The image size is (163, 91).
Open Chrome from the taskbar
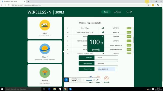coord(65,89)
